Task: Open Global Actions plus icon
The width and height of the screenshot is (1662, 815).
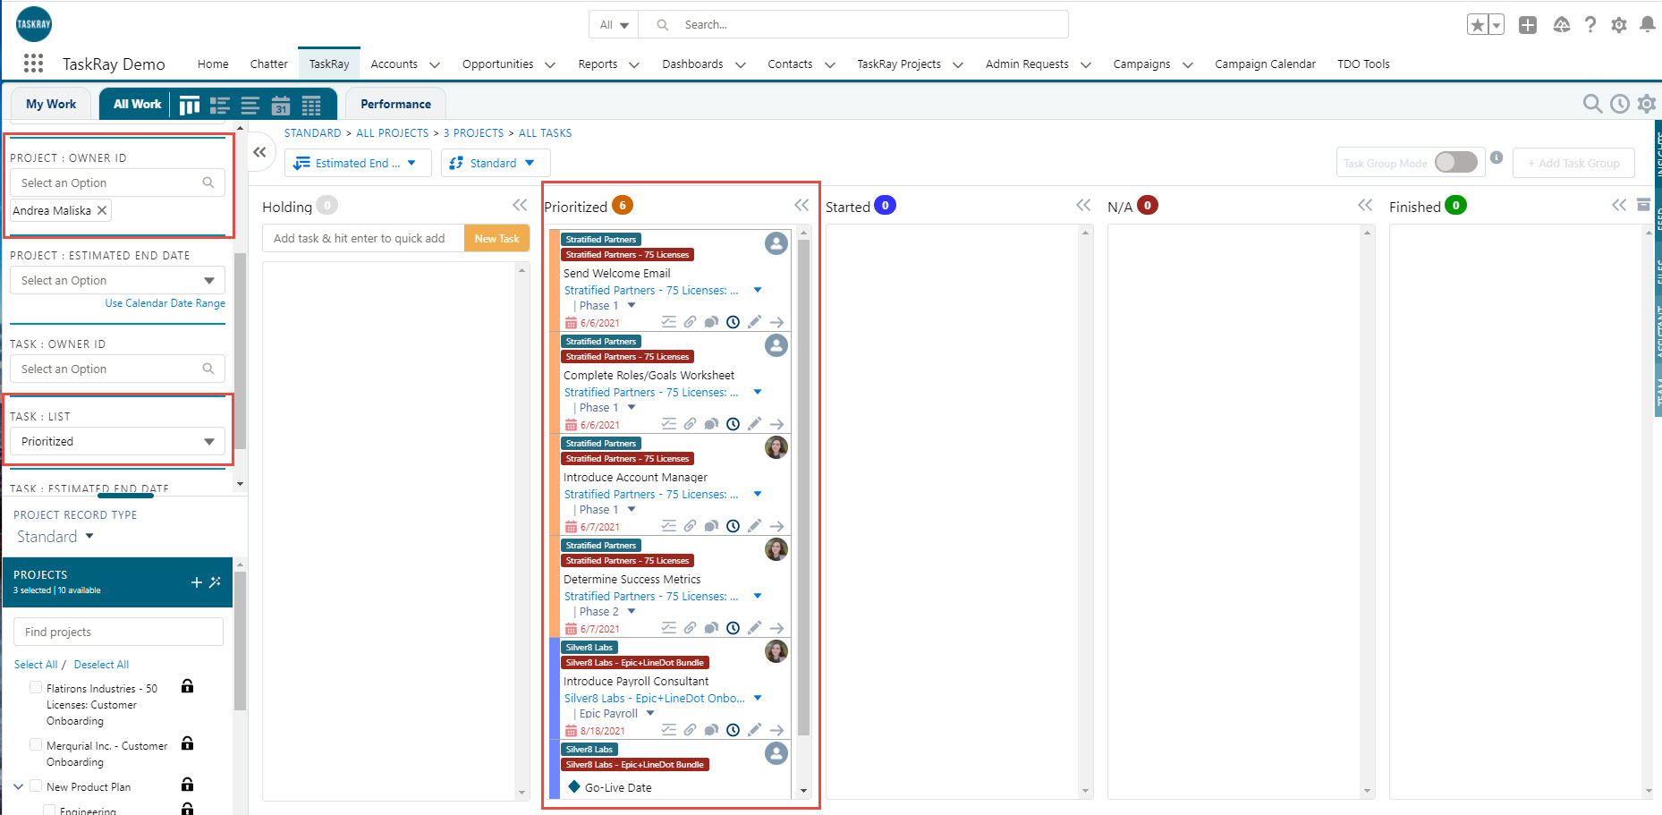Action: [1528, 25]
